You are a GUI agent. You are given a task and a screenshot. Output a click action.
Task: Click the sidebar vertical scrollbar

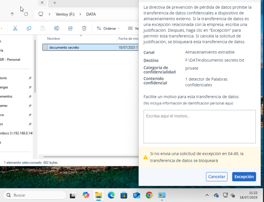[x=35, y=66]
